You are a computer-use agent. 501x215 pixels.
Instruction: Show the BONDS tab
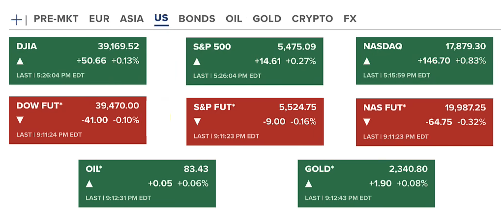[x=197, y=19]
